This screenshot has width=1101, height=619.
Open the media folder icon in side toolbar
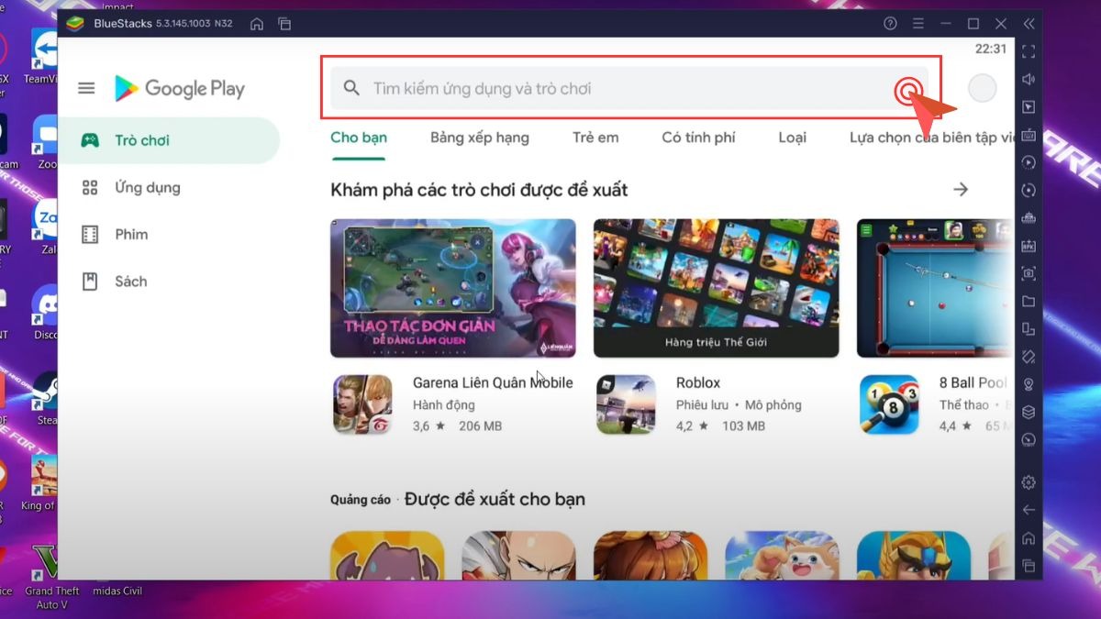(1029, 301)
